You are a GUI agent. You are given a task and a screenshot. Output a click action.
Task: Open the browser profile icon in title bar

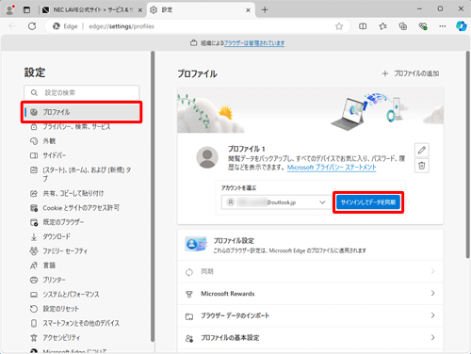[10, 9]
